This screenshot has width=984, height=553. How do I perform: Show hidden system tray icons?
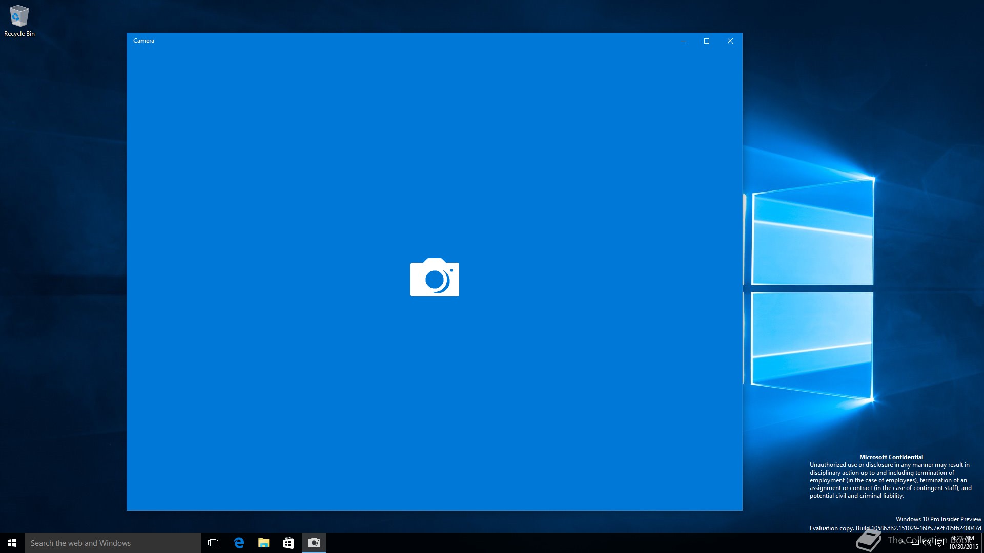tap(902, 543)
